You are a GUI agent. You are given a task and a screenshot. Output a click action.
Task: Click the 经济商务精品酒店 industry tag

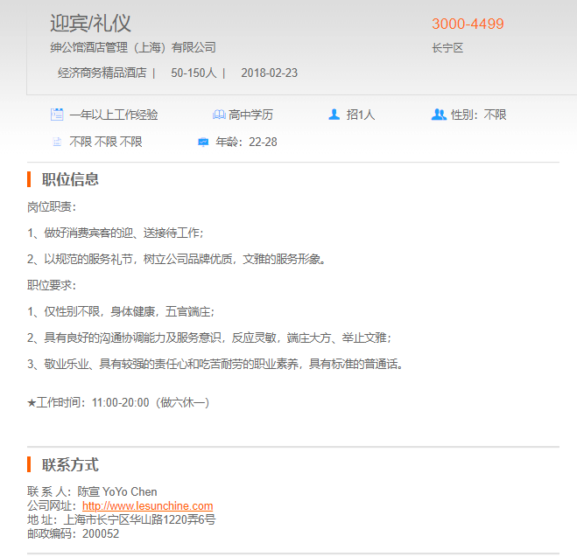(x=102, y=73)
